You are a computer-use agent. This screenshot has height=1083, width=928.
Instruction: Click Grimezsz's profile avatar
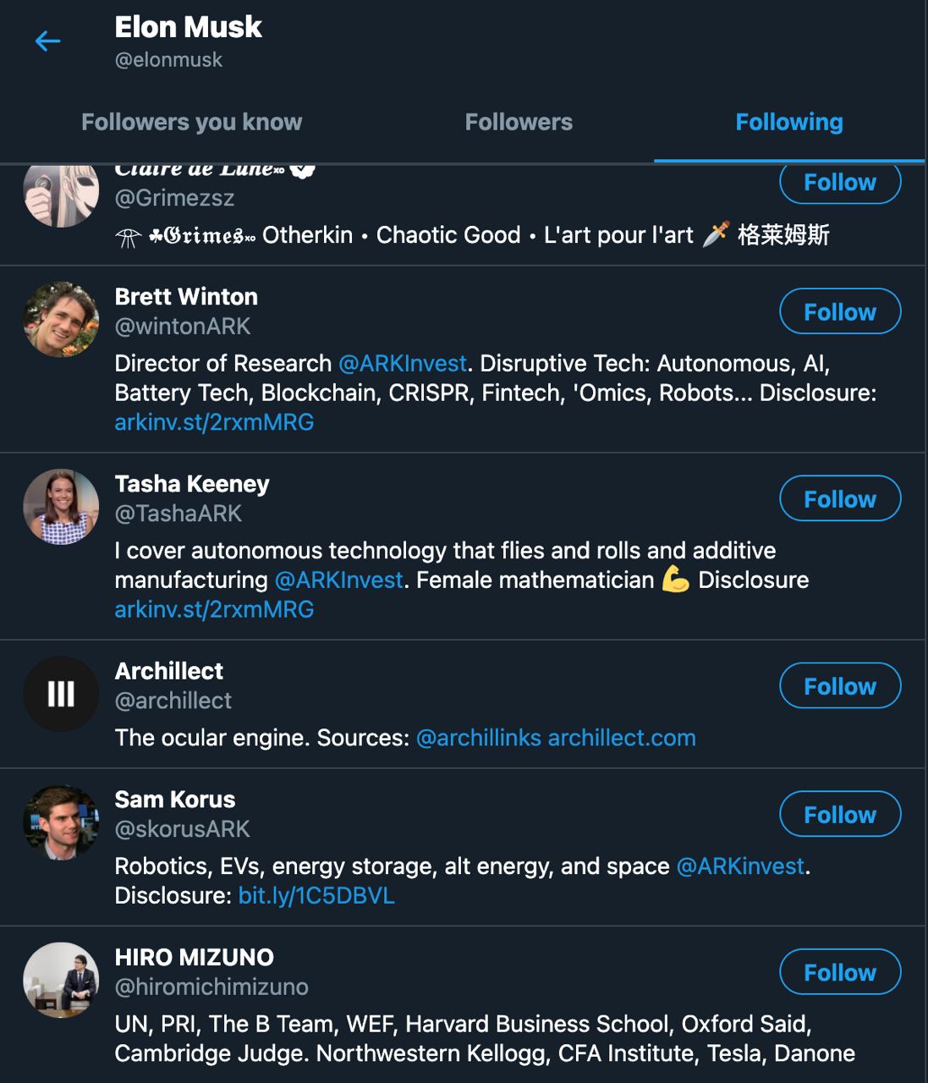pyautogui.click(x=61, y=196)
